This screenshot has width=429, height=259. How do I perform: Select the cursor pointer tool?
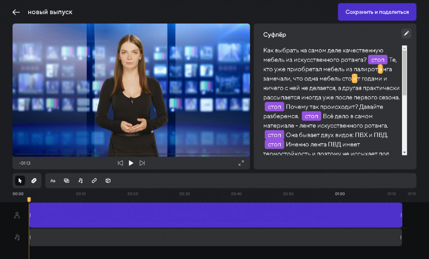[x=20, y=181]
